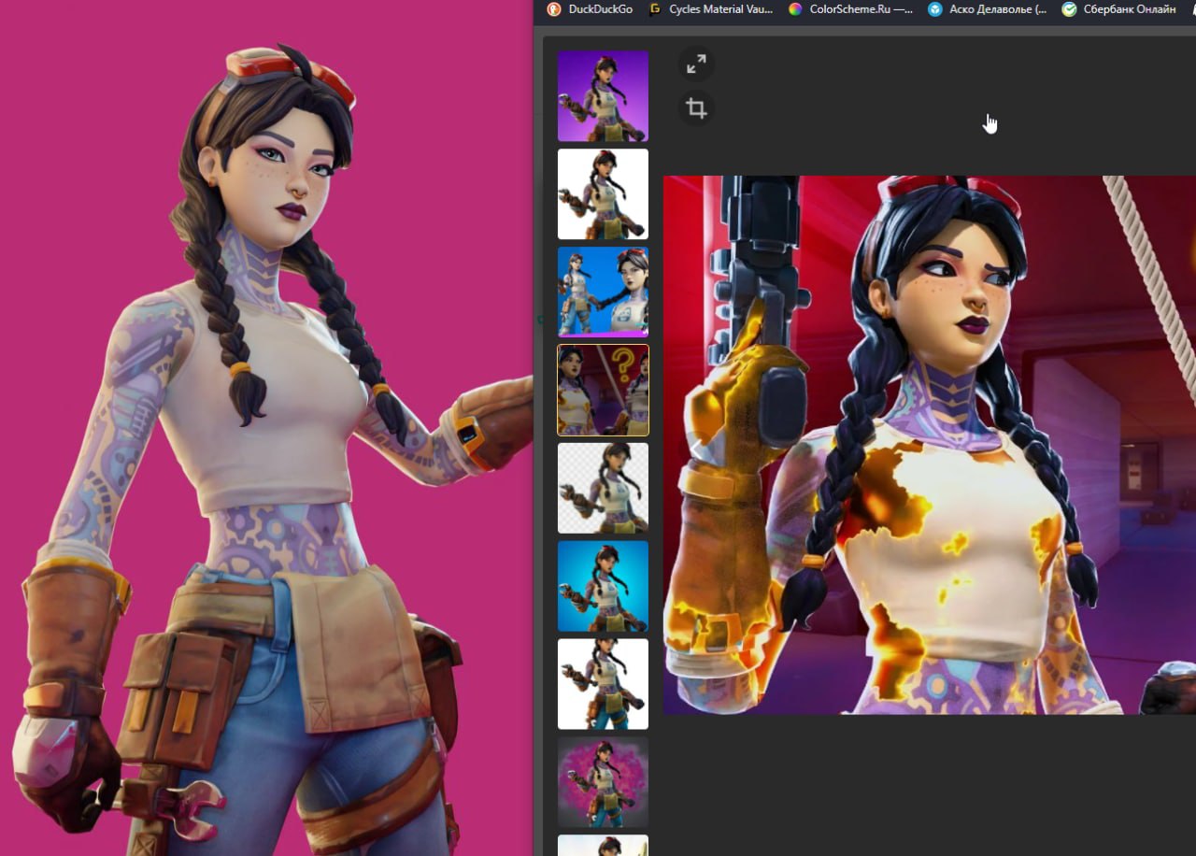1196x856 pixels.
Task: Select the crop image icon
Action: tap(696, 108)
